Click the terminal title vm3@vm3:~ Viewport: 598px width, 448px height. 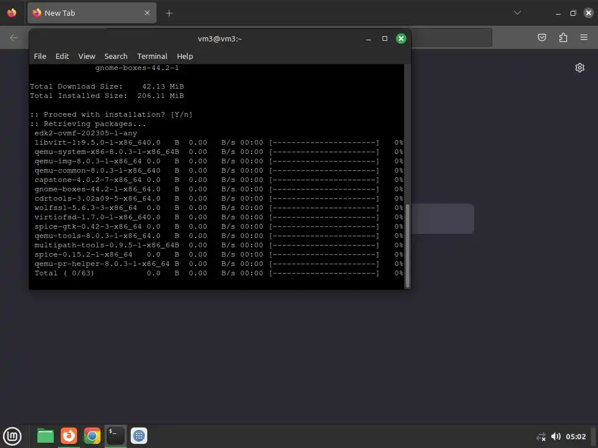[220, 39]
